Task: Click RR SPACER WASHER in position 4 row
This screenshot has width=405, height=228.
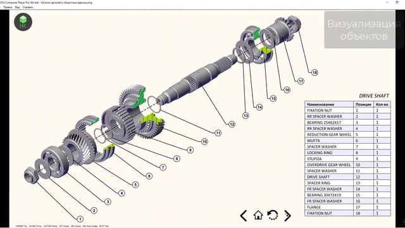Action: pyautogui.click(x=325, y=129)
